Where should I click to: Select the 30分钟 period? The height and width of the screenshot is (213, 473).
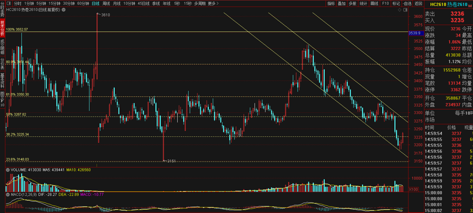tap(68, 4)
